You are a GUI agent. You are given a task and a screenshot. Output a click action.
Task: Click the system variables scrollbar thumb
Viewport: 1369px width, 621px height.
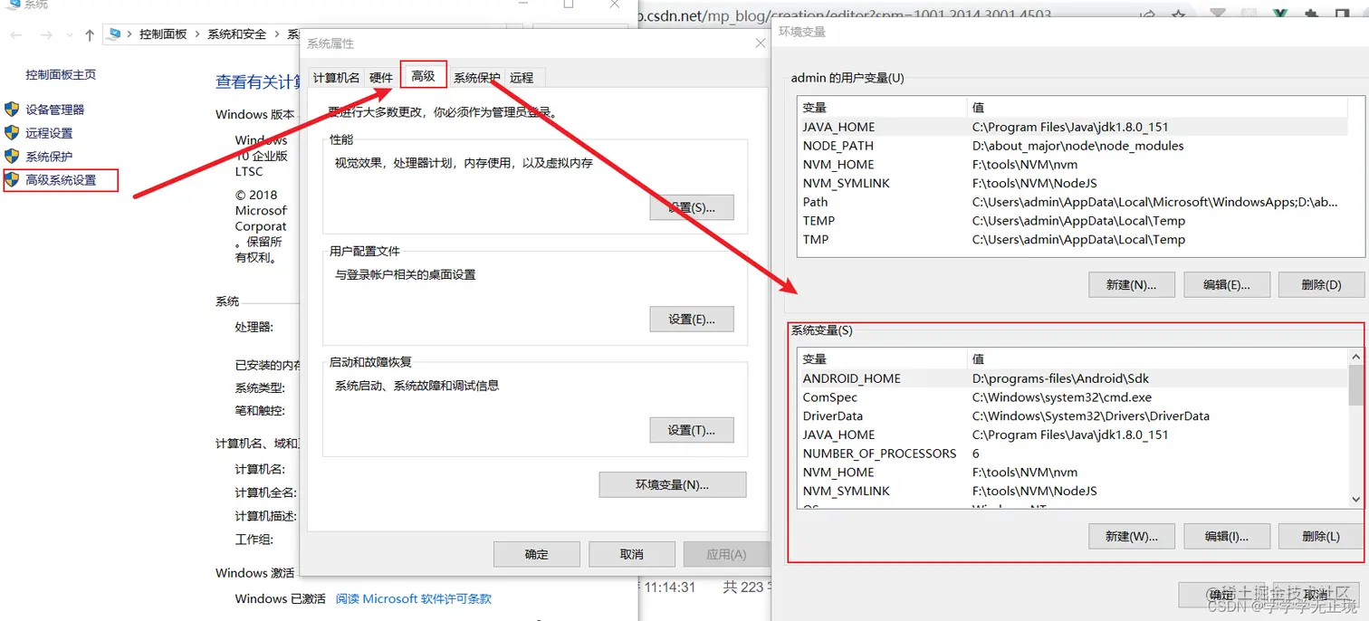pyautogui.click(x=1355, y=386)
